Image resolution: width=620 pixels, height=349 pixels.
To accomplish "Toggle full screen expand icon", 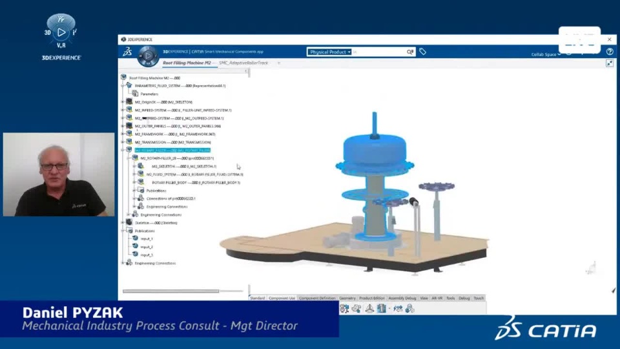I will click(x=610, y=63).
